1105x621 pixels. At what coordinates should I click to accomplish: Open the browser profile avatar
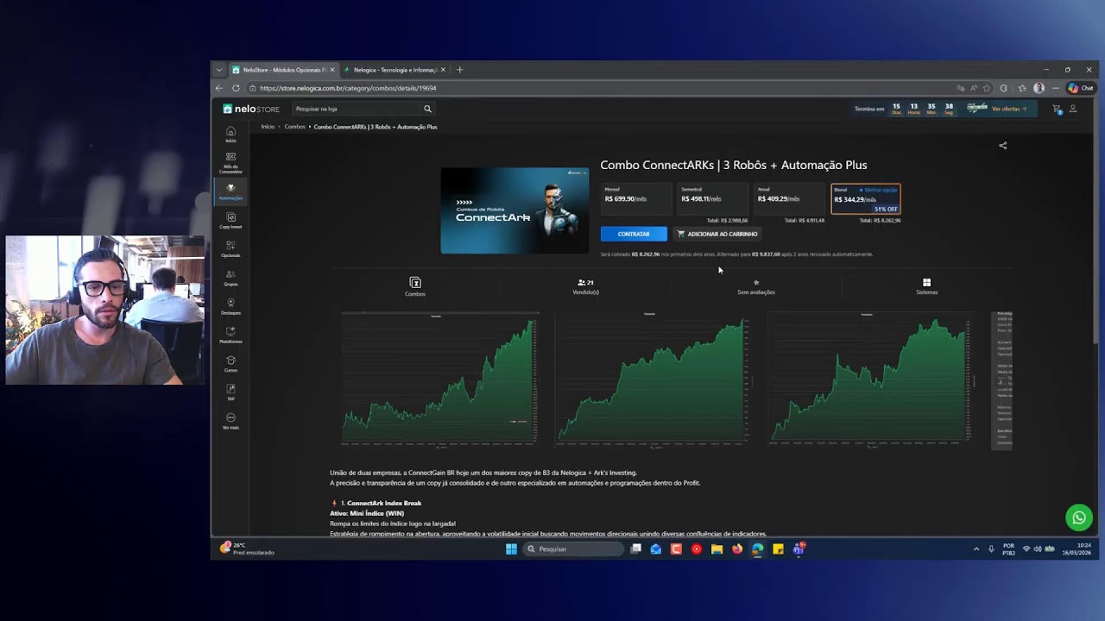tap(1039, 88)
